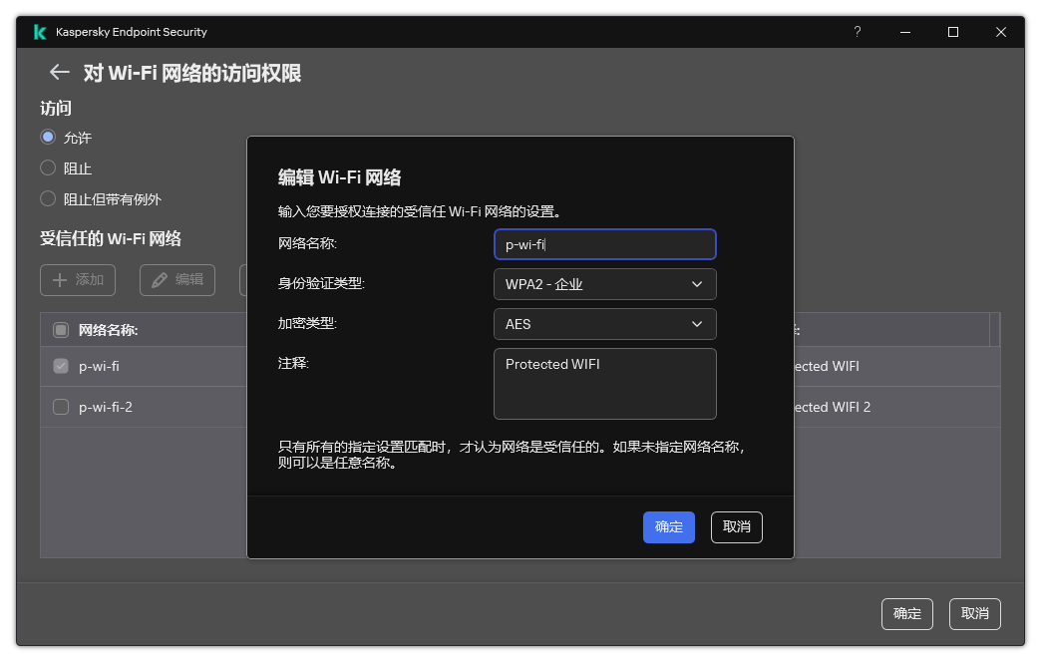
Task: Click the 注释 comment box containing Protected WIFI
Action: 604,384
